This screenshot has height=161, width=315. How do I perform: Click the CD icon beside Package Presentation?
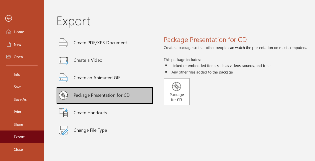coord(63,95)
